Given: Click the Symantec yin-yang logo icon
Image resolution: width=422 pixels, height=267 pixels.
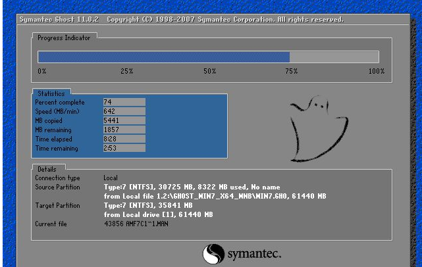Looking at the screenshot, I should pyautogui.click(x=213, y=254).
